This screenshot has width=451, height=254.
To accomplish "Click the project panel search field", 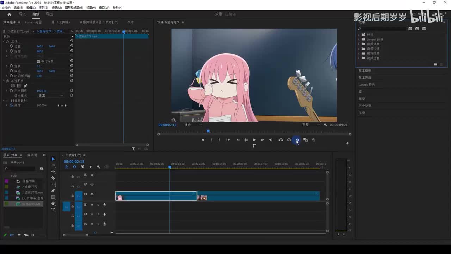I will (20, 169).
